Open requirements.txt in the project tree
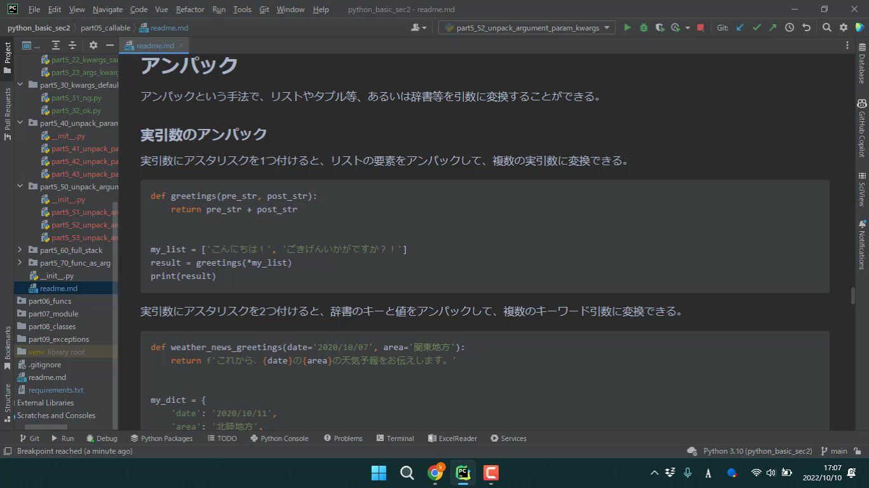869x488 pixels. (56, 390)
